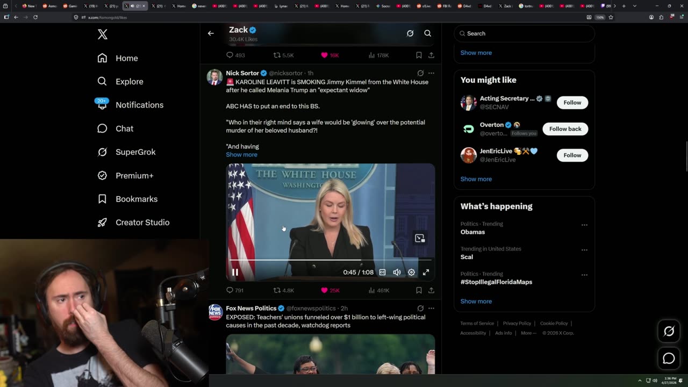688x387 pixels.
Task: Open a new browser tab
Action: pos(623,6)
